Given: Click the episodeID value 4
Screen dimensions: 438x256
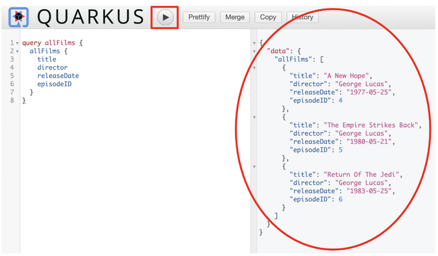Looking at the screenshot, I should tap(341, 100).
